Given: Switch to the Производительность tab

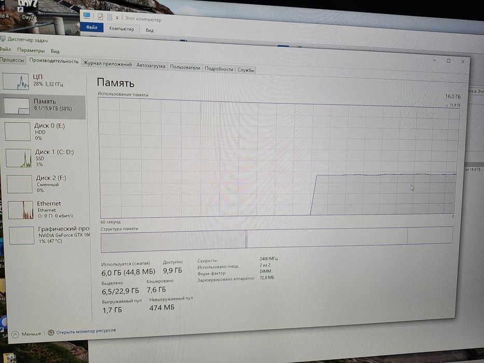Looking at the screenshot, I should point(54,61).
